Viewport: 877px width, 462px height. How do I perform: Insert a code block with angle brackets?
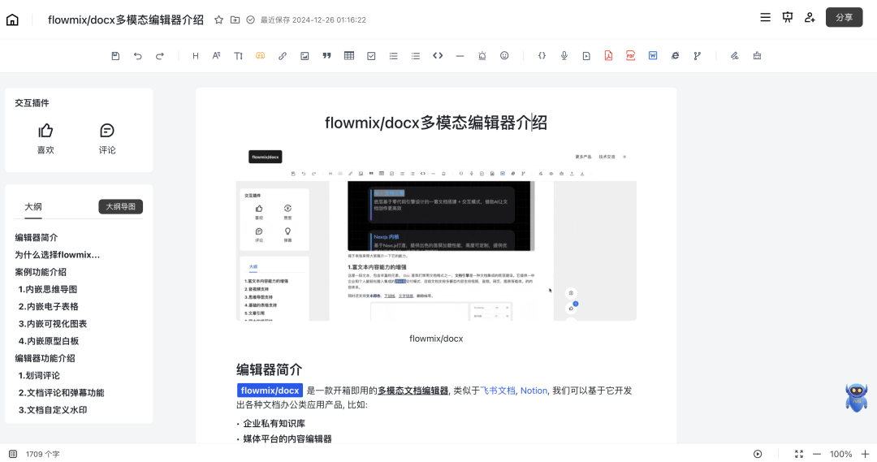438,56
